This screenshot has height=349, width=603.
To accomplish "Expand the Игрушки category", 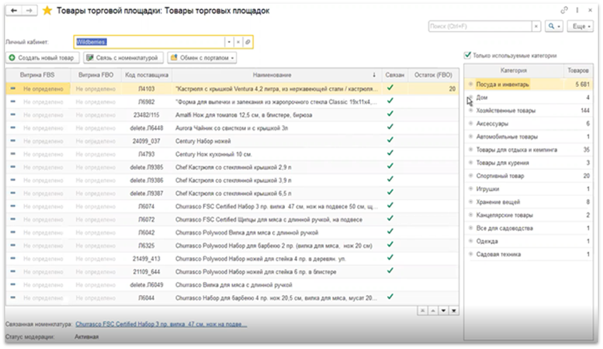I will [x=470, y=189].
